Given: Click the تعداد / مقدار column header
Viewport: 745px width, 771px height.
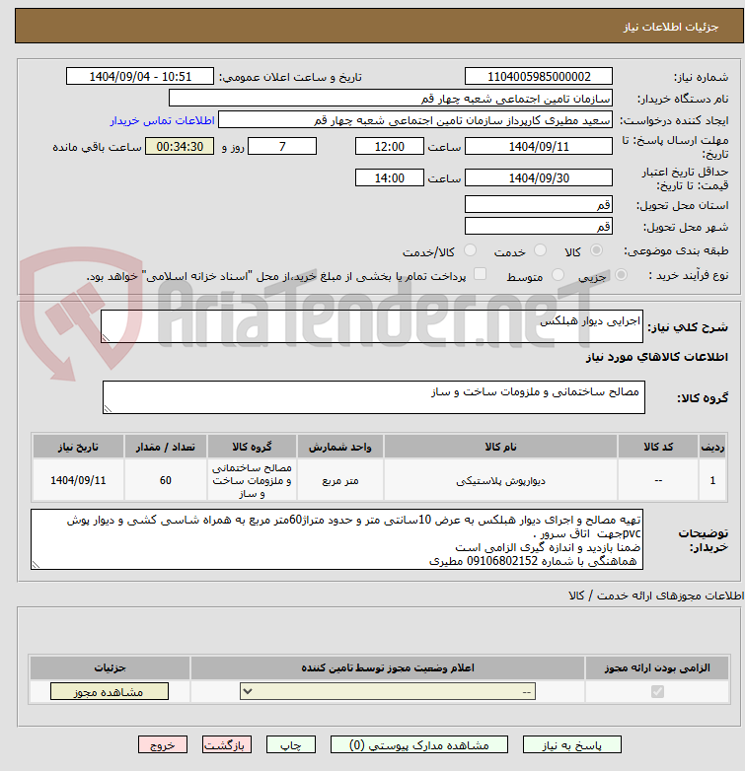Looking at the screenshot, I should [166, 447].
